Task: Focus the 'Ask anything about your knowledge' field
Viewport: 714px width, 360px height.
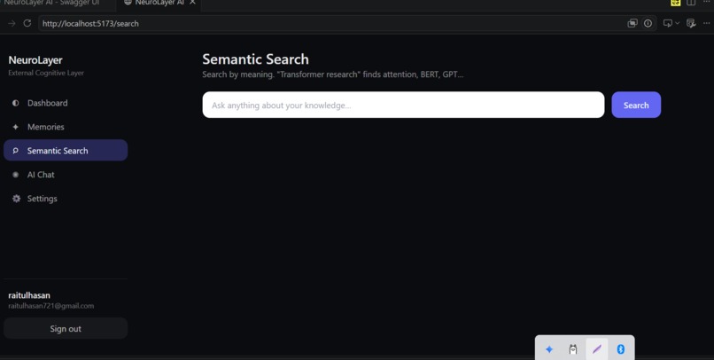Action: click(403, 105)
